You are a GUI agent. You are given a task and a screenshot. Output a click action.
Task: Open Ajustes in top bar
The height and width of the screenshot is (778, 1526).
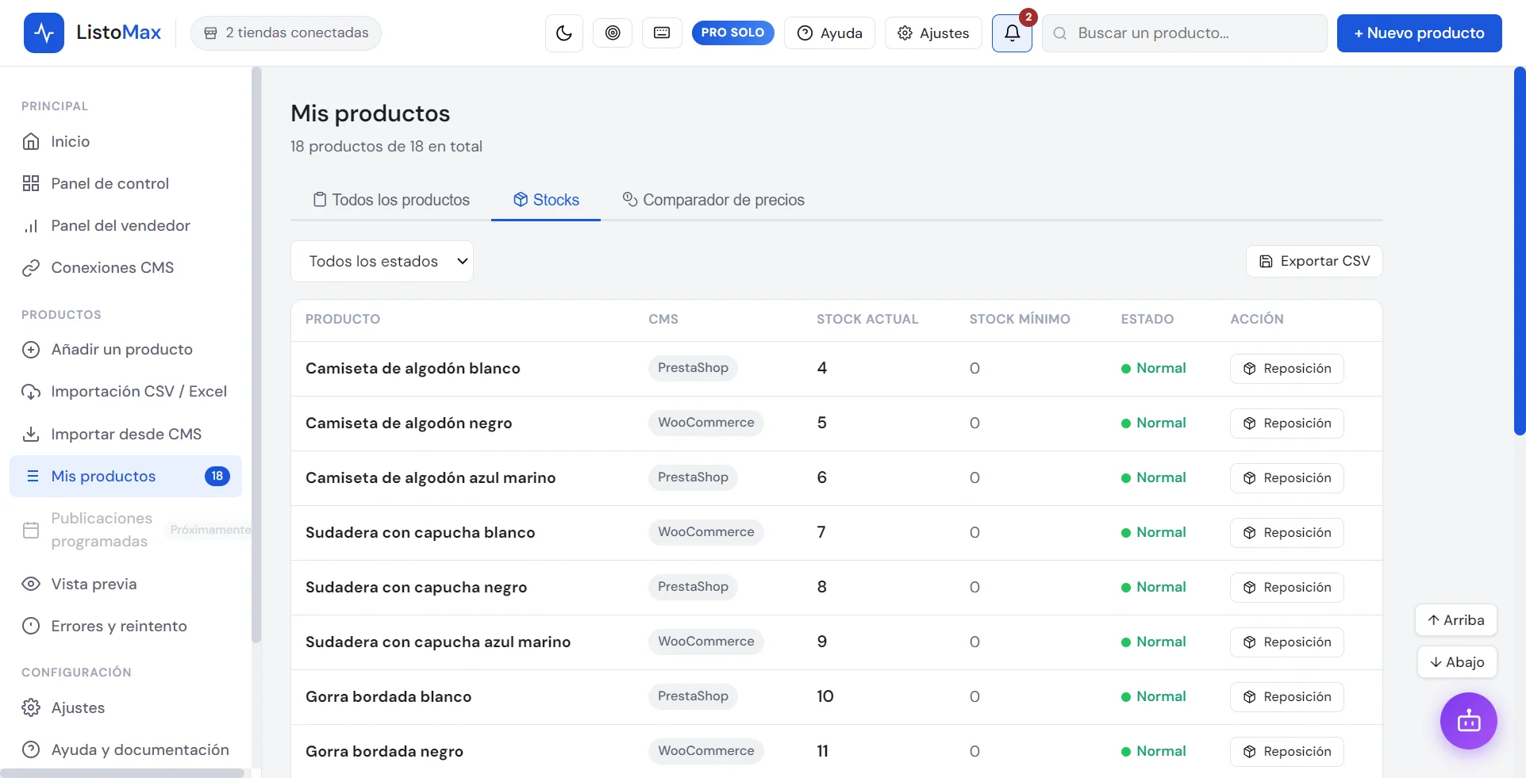click(933, 33)
